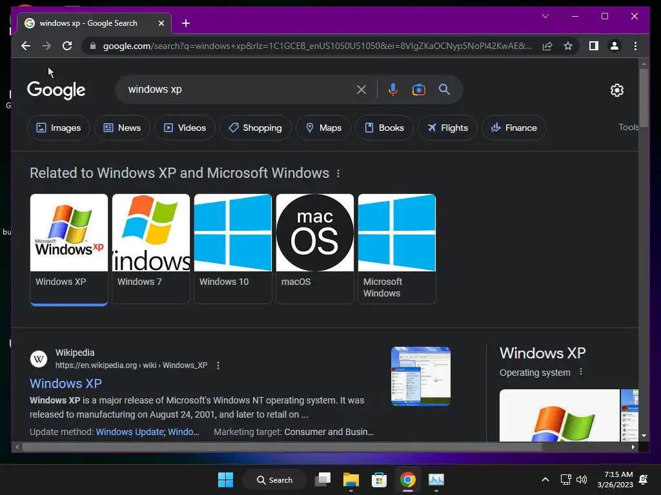Open volume control in system tray
The image size is (661, 495).
point(582,480)
